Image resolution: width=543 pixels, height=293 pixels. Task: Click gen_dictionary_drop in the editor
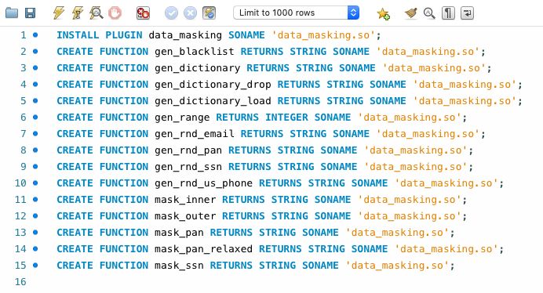[x=213, y=85]
